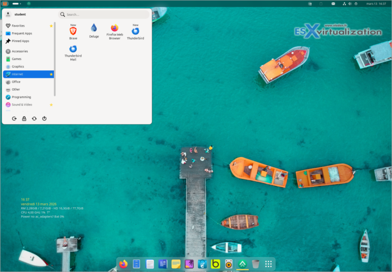
Task: Toggle the Favorites star marker
Action: point(51,26)
